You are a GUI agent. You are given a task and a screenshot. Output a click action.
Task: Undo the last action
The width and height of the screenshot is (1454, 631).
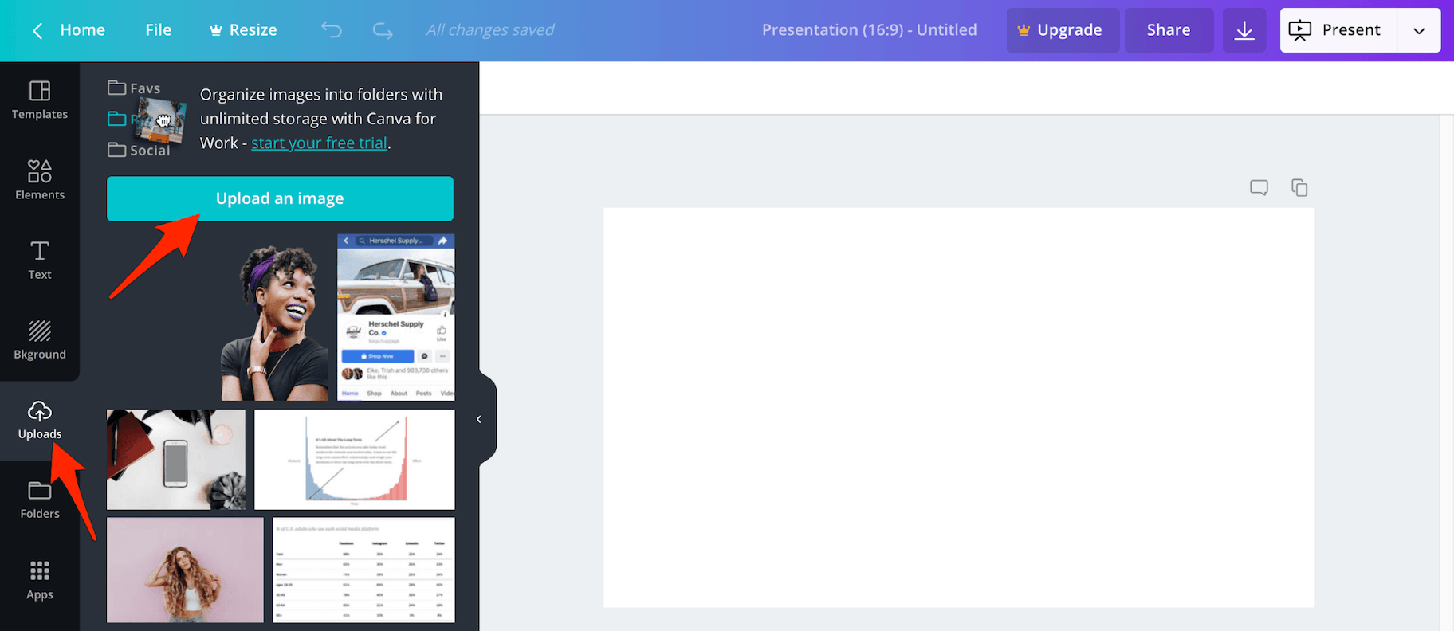point(332,30)
